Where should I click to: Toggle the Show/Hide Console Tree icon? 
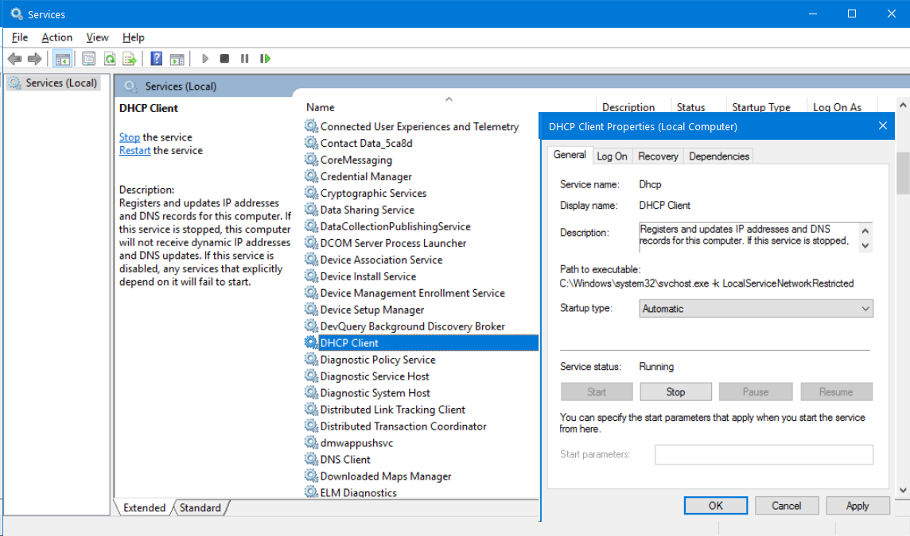pos(62,59)
